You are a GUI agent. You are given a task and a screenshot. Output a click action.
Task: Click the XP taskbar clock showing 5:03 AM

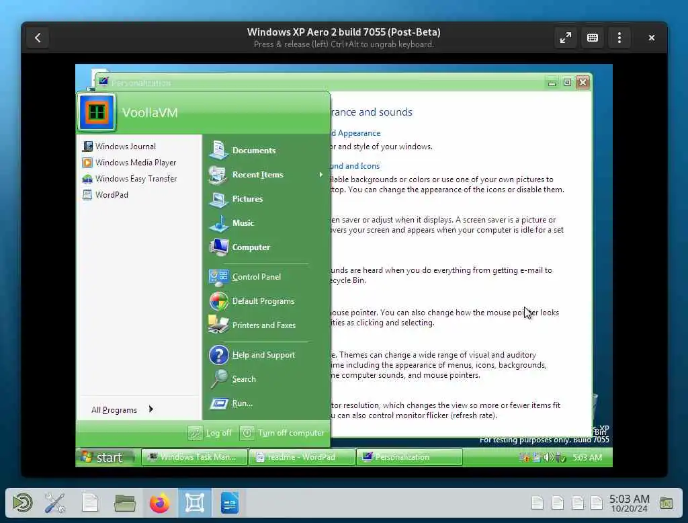click(587, 458)
